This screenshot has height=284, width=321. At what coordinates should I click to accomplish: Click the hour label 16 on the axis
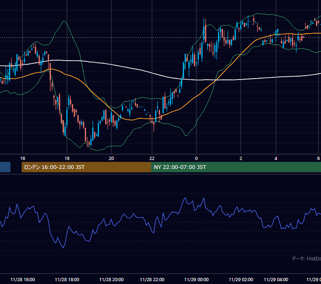pos(23,159)
